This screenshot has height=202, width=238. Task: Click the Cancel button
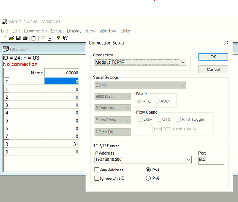(x=213, y=69)
